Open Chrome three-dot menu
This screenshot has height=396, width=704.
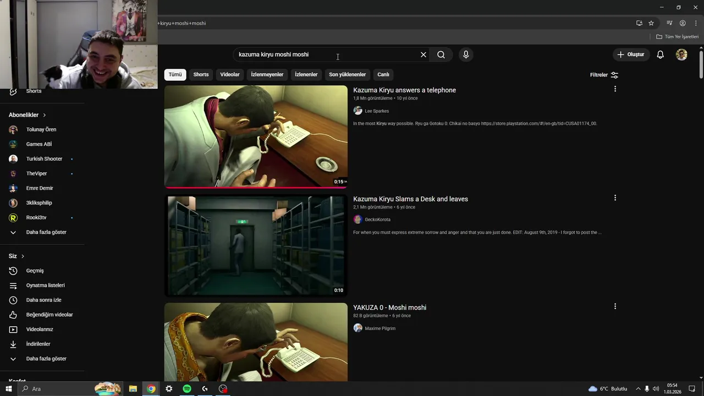click(x=696, y=23)
